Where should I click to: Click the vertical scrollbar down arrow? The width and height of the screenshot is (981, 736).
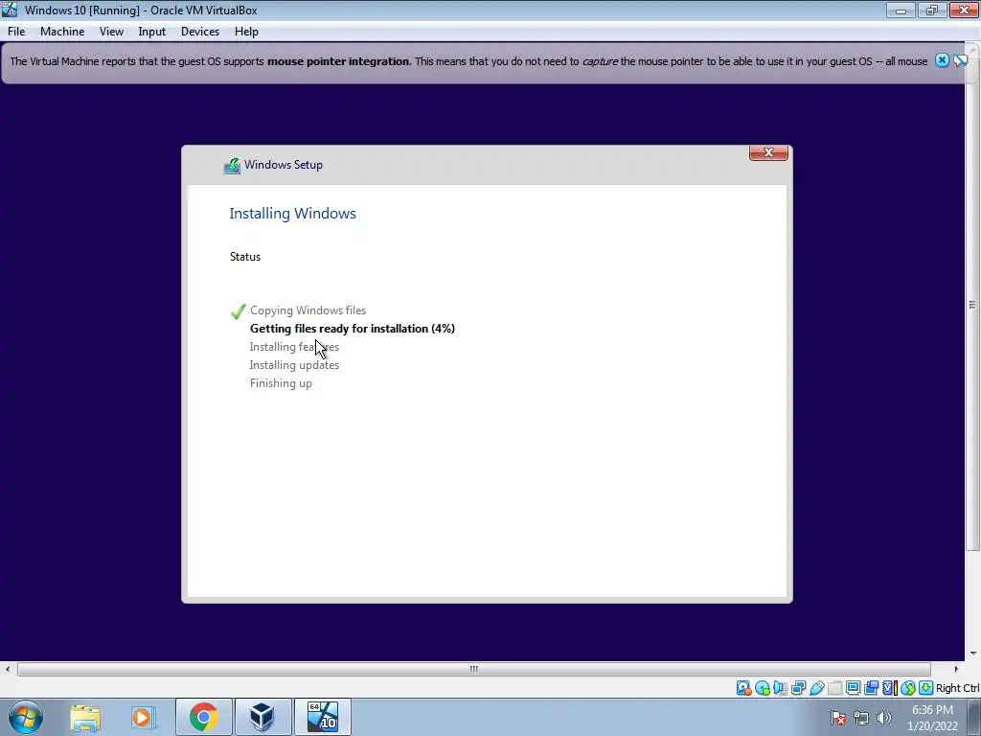[x=973, y=653]
